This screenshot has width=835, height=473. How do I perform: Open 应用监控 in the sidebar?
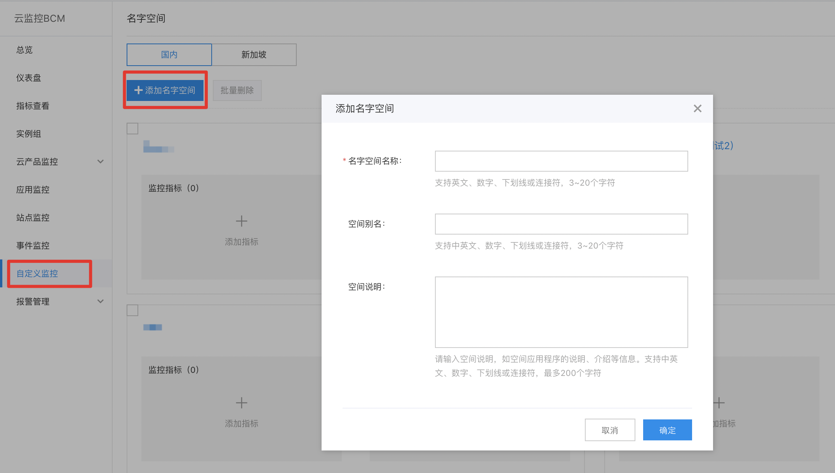[33, 190]
